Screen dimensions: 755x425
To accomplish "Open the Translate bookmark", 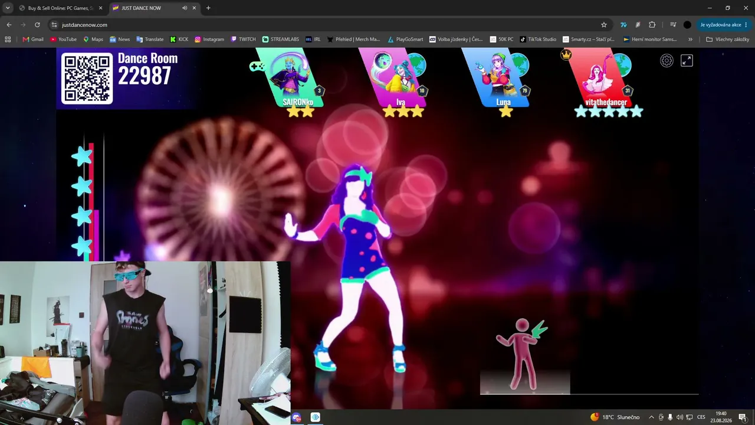I will click(x=150, y=40).
